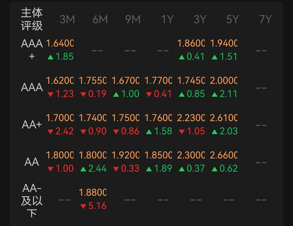The height and width of the screenshot is (226, 293).
Task: Click the red down arrow beside 2.42
Action: coord(50,132)
